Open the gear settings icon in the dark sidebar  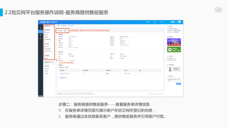coord(41,38)
